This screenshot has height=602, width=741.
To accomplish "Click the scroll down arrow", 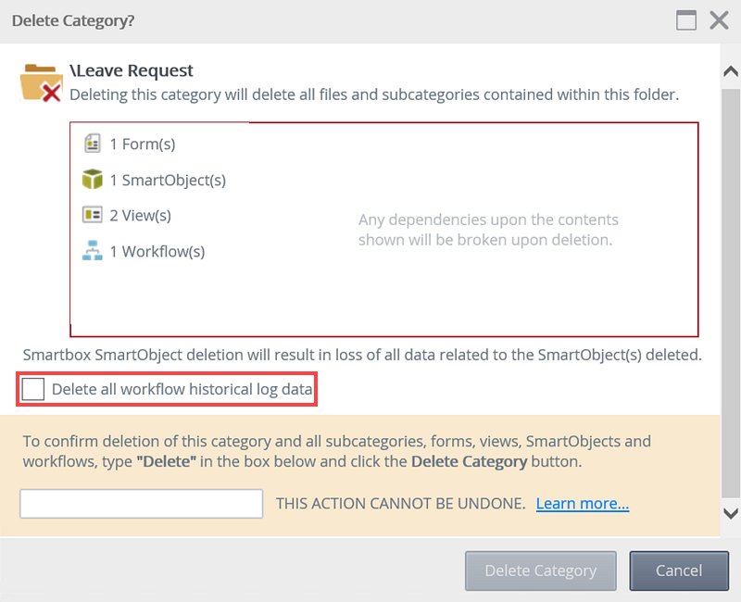I will pyautogui.click(x=731, y=513).
